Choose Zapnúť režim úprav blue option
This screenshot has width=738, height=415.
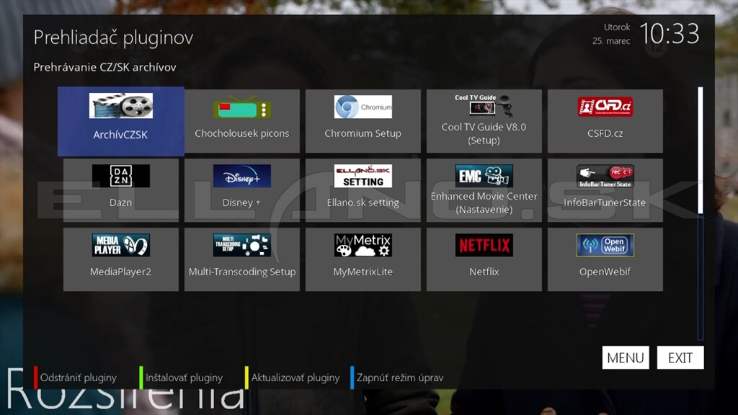pyautogui.click(x=400, y=378)
